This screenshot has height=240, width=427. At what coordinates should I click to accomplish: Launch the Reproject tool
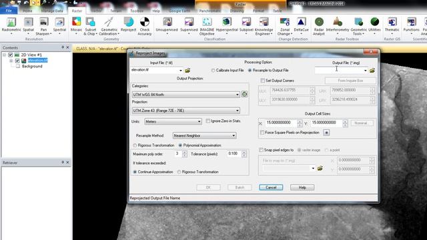pos(128,25)
